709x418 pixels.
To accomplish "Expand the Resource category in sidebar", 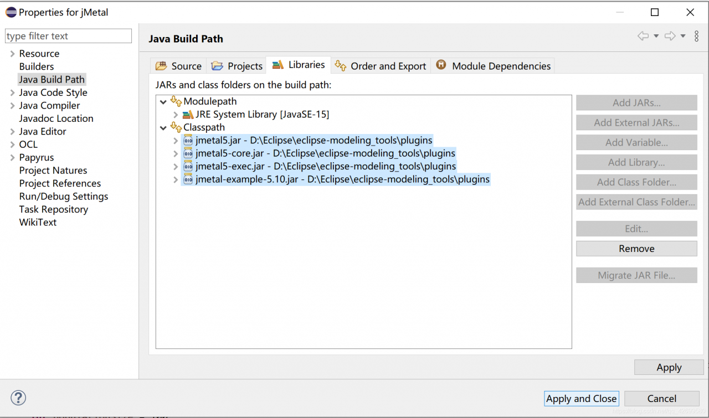I will click(x=12, y=54).
